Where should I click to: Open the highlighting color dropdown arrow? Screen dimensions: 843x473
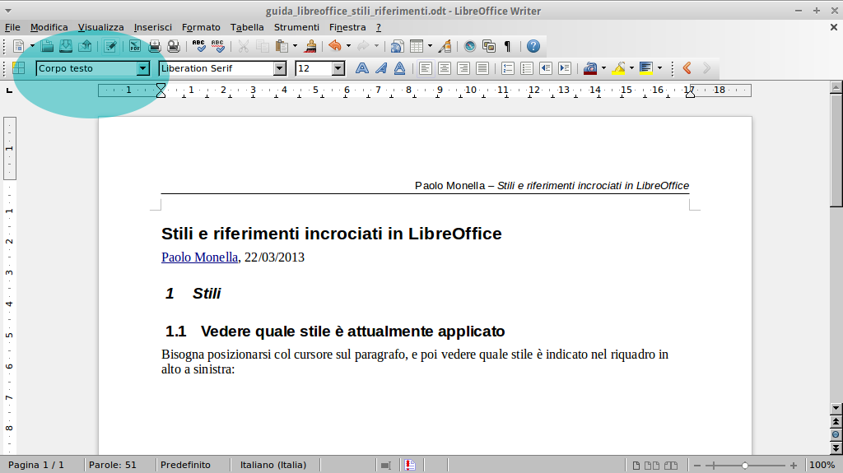631,68
